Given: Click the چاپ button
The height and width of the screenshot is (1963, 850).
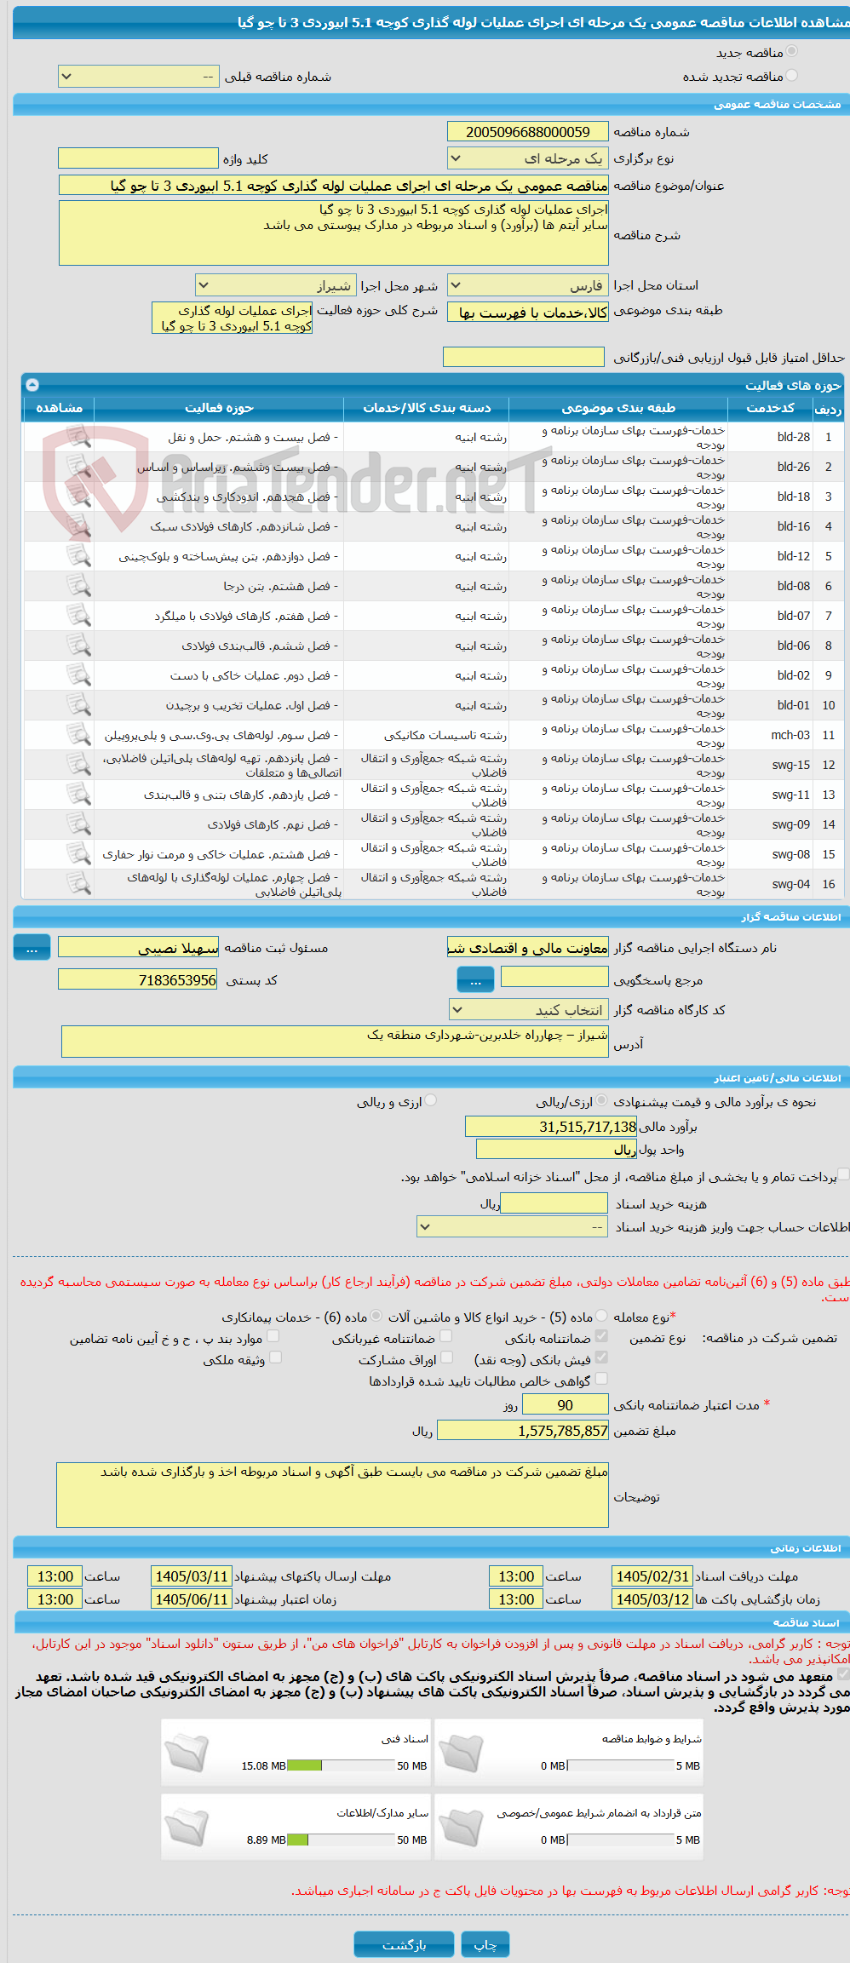Looking at the screenshot, I should [485, 1944].
